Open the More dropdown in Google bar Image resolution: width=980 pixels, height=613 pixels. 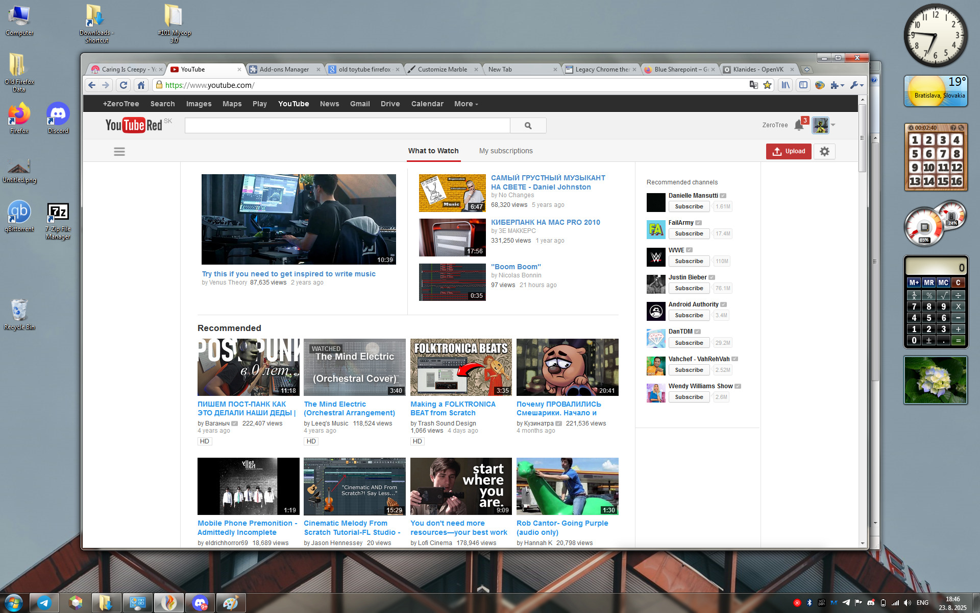(x=465, y=104)
